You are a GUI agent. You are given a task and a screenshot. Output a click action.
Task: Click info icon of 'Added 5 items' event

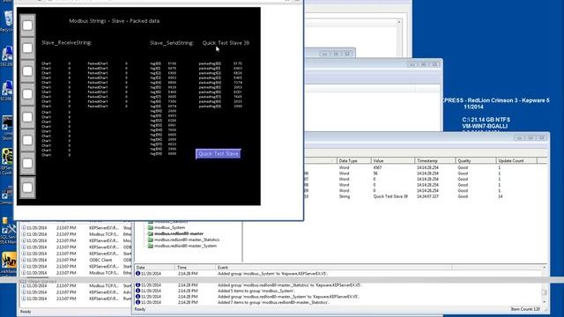click(137, 291)
